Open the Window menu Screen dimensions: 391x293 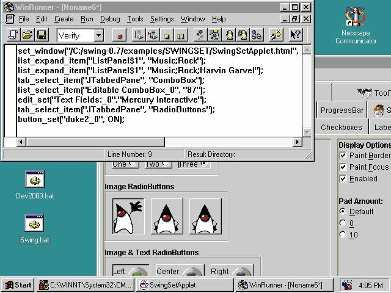coord(193,19)
